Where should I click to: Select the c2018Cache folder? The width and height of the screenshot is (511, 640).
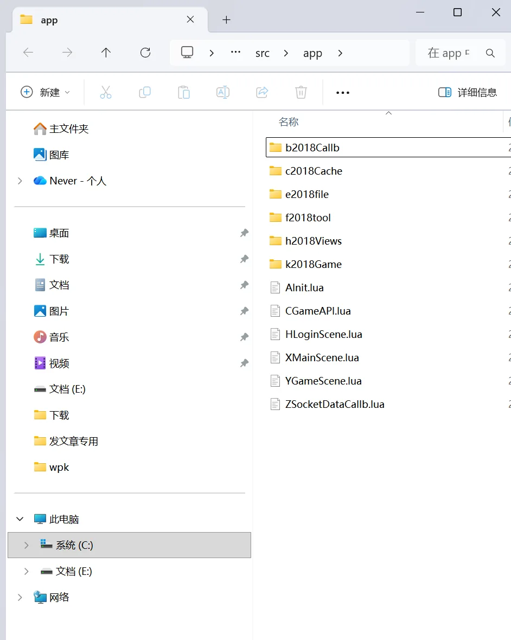coord(314,171)
